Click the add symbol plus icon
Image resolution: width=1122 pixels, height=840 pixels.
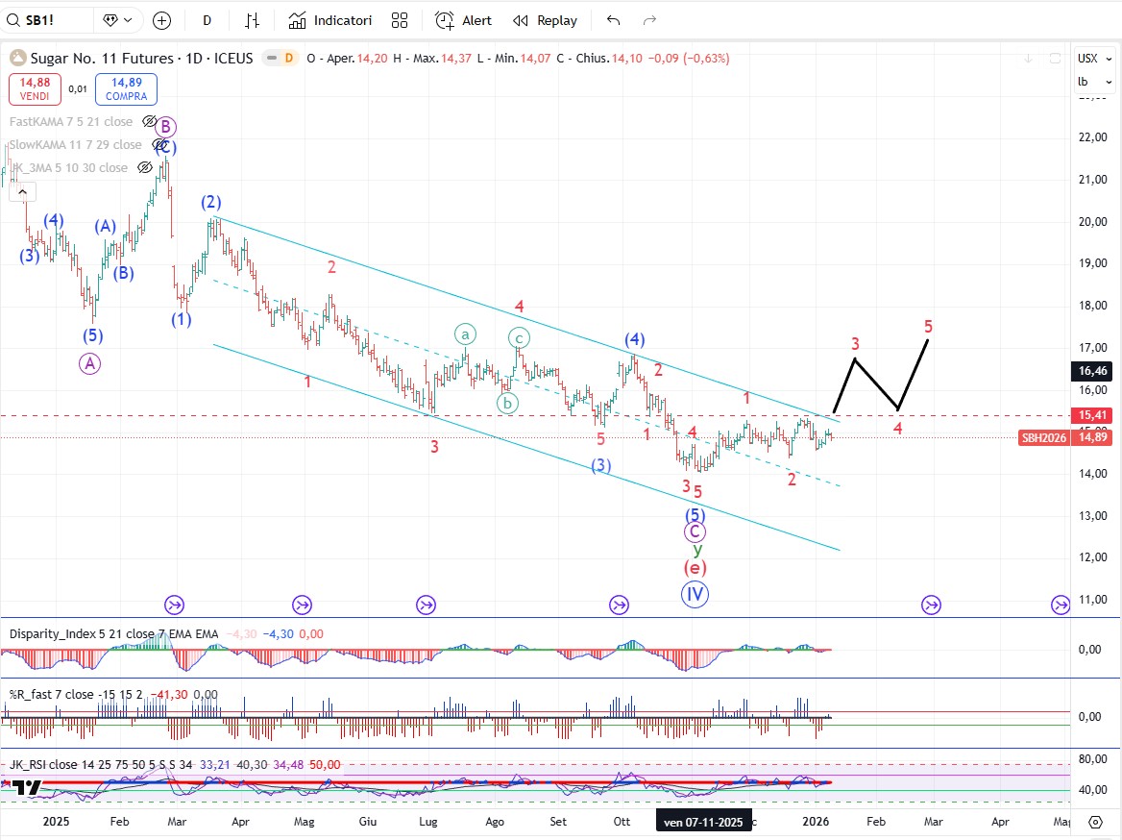point(161,20)
